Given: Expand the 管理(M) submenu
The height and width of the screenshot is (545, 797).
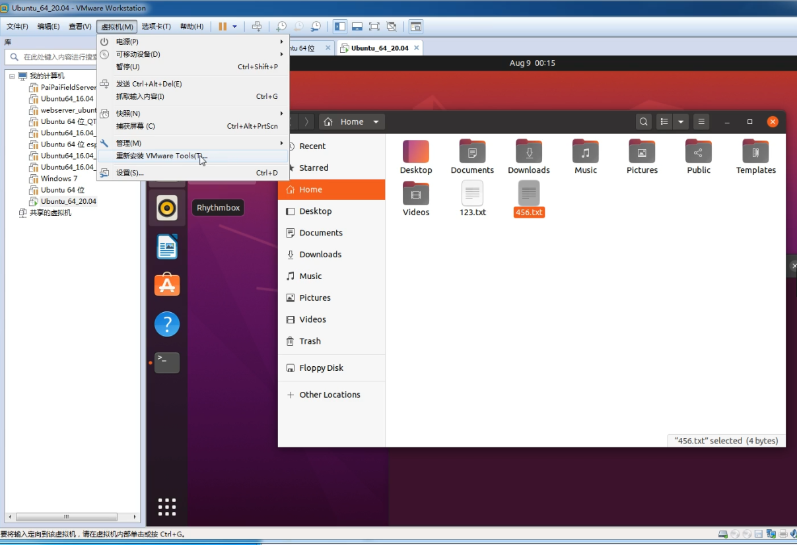Looking at the screenshot, I should click(x=194, y=143).
